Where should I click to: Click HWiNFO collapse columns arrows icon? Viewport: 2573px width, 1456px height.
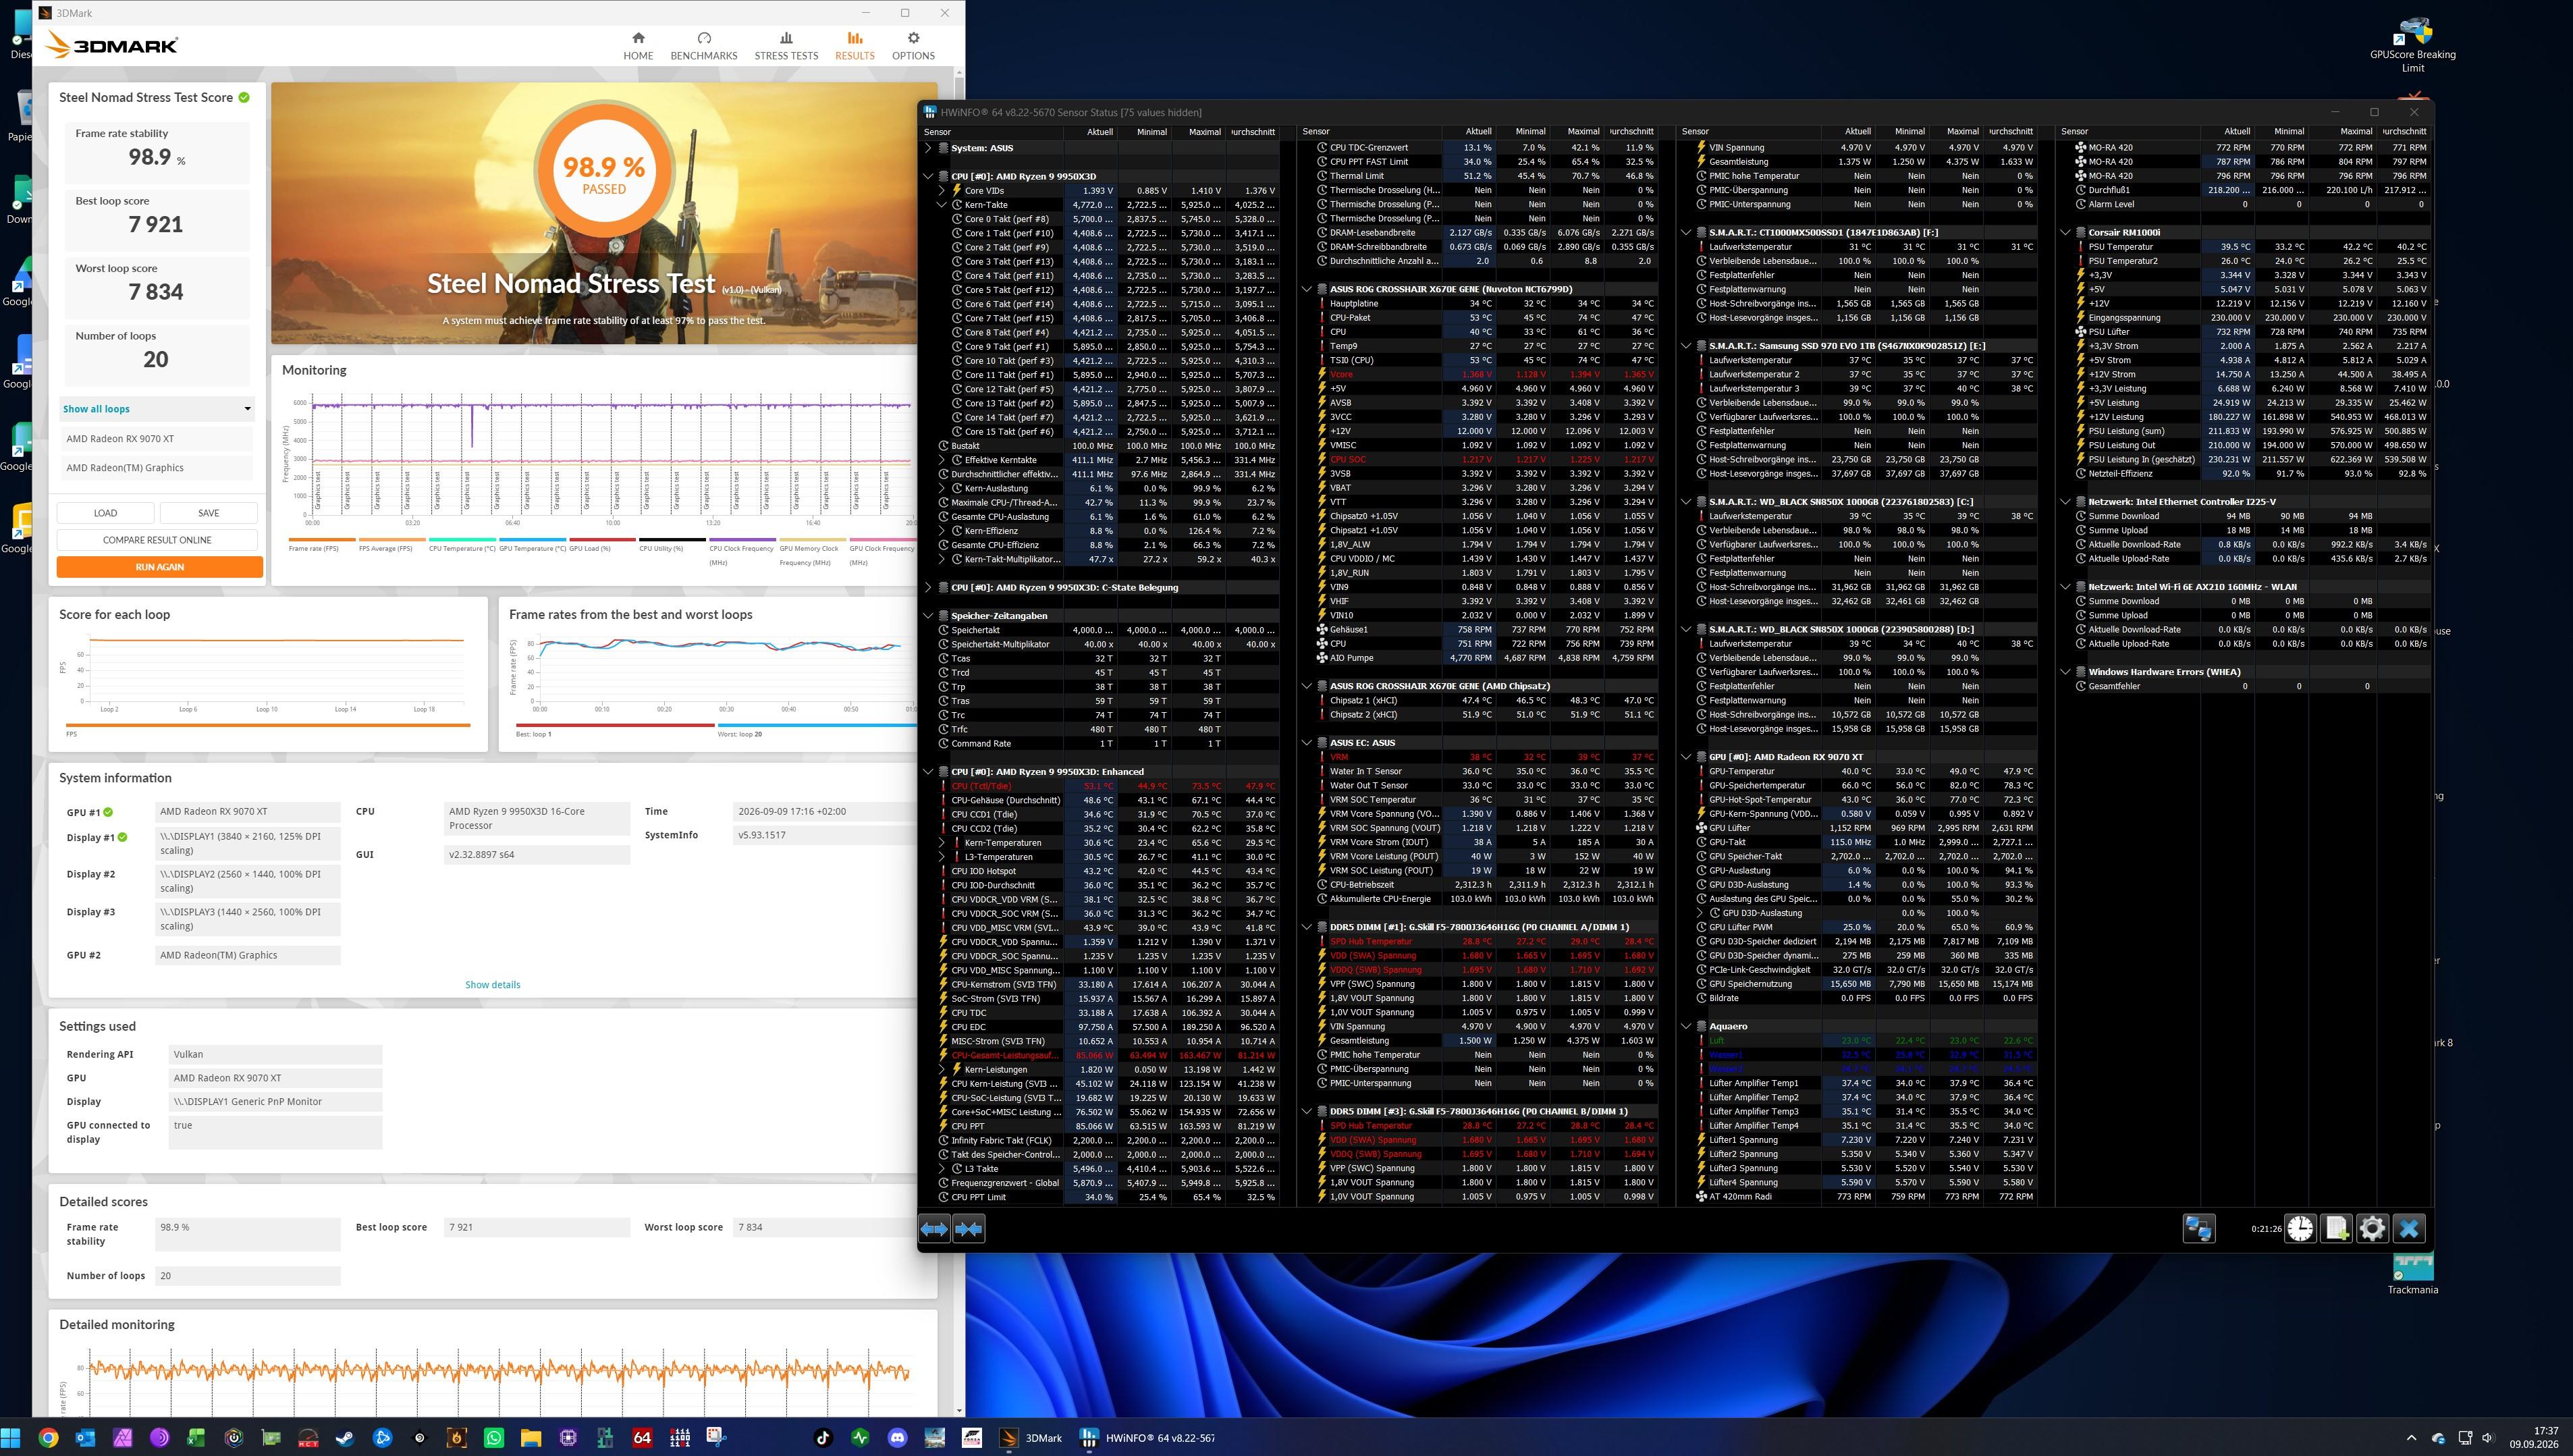pyautogui.click(x=969, y=1228)
